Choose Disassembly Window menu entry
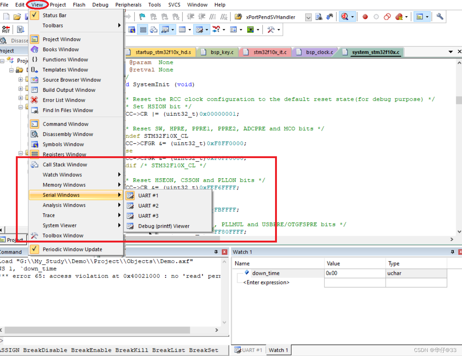 (x=76, y=134)
